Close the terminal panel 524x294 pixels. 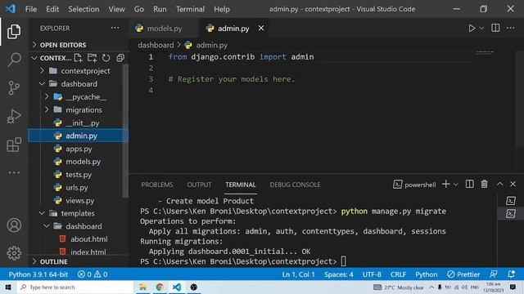pyautogui.click(x=513, y=184)
